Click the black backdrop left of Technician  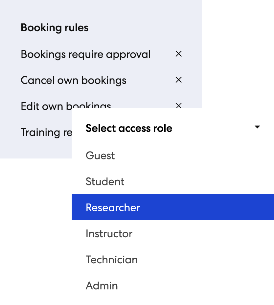point(35,260)
